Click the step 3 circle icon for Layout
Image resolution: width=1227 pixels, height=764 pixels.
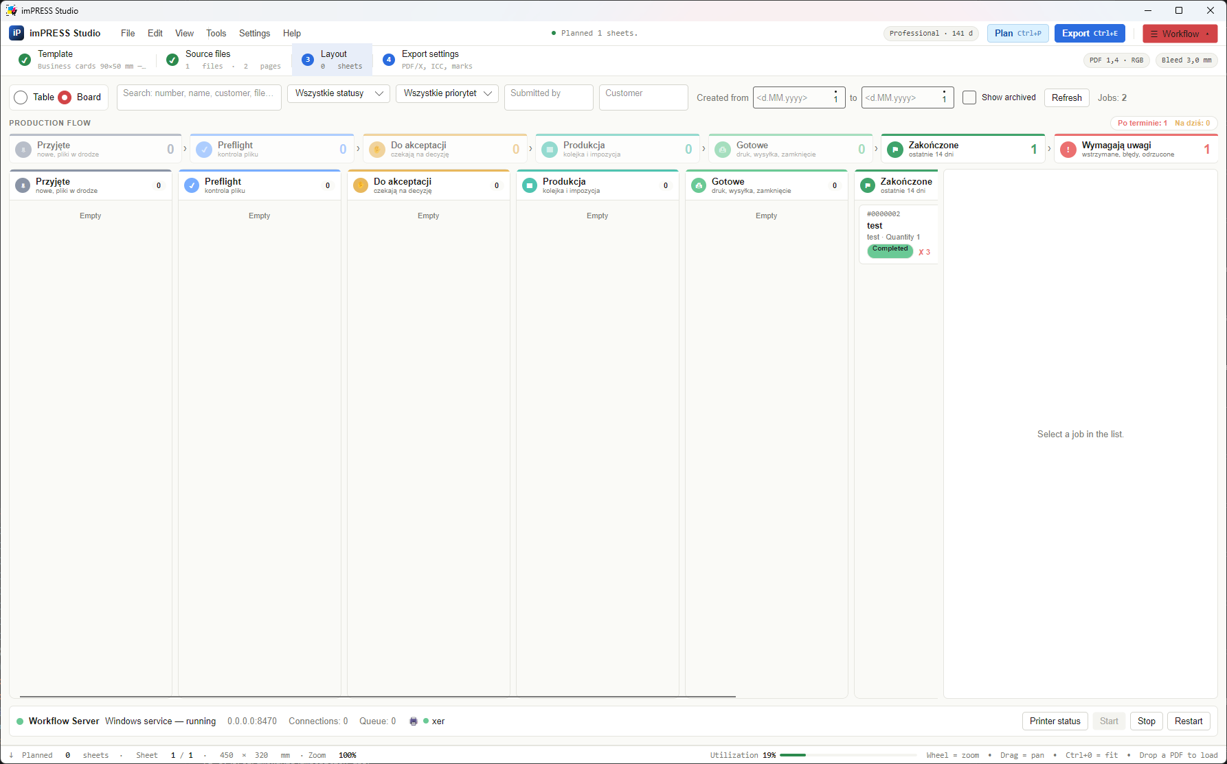coord(308,60)
